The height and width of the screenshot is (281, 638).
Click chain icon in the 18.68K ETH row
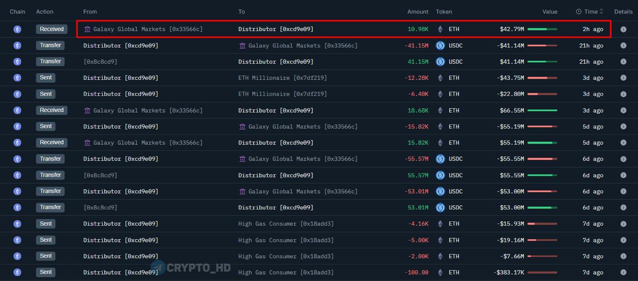(17, 110)
